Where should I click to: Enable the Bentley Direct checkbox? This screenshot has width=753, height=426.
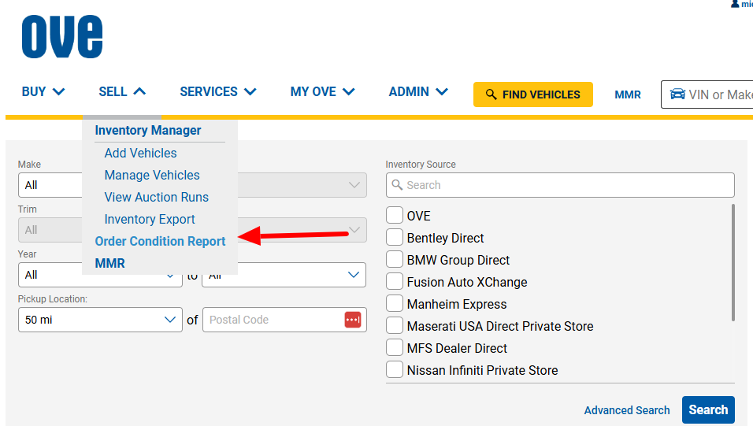(x=395, y=238)
